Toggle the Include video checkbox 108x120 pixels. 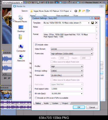pos(36,45)
